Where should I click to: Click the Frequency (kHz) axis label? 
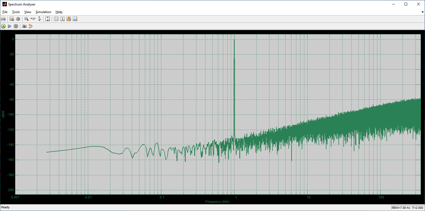217,202
